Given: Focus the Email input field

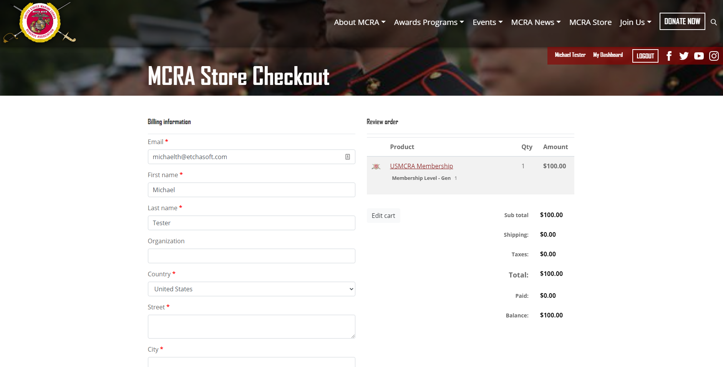Looking at the screenshot, I should point(252,157).
